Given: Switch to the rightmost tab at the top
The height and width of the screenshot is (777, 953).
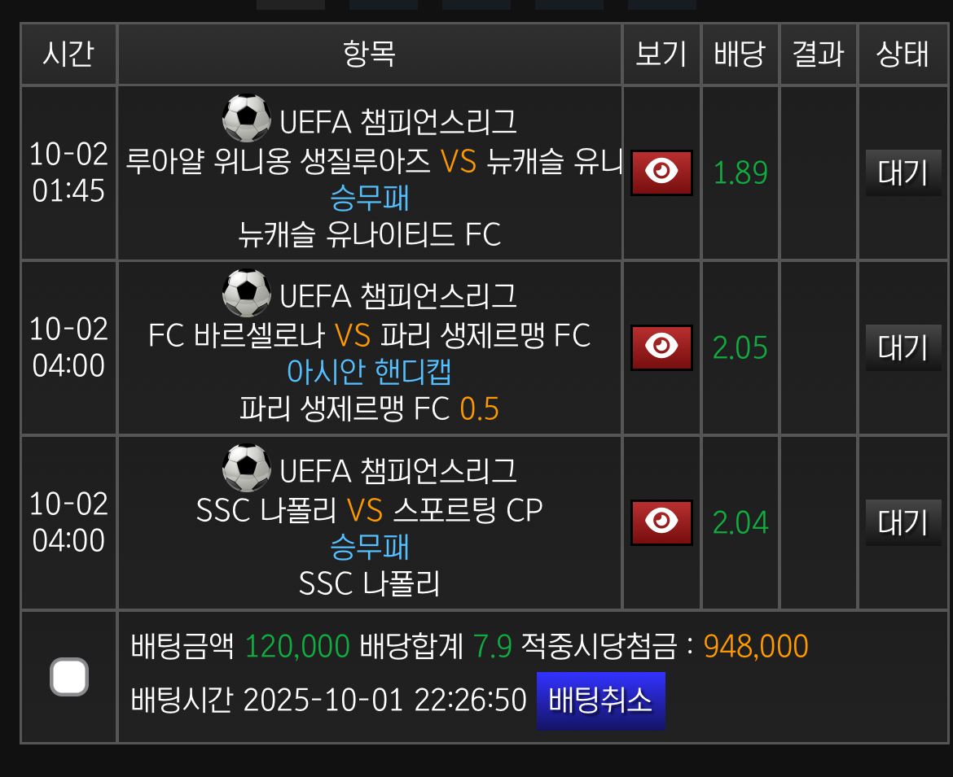Looking at the screenshot, I should 661,3.
